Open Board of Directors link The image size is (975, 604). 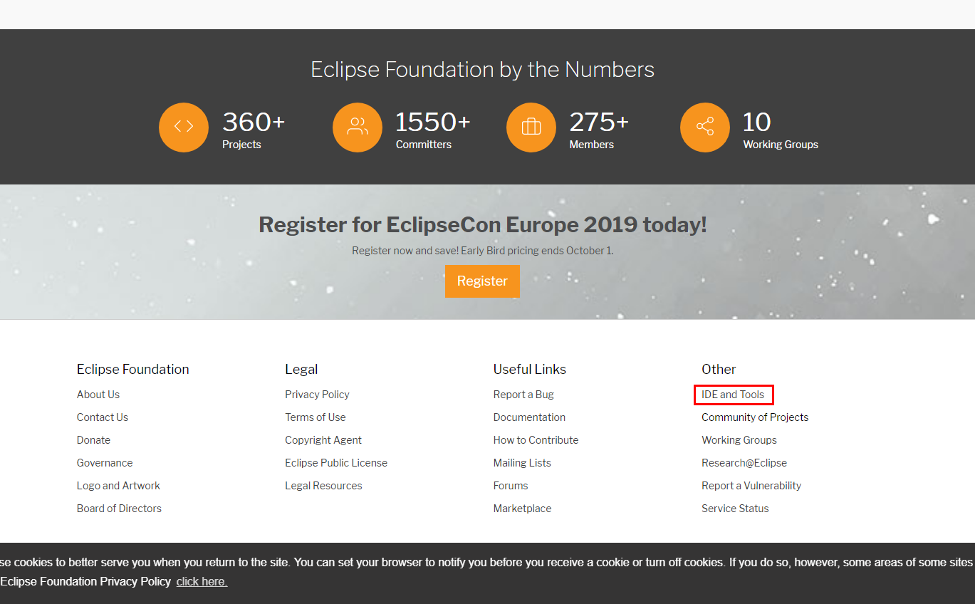point(119,509)
